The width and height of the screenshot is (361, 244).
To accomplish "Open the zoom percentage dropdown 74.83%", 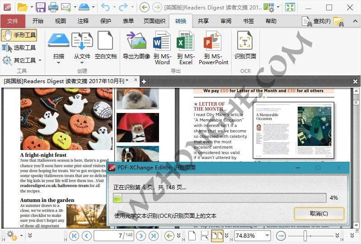I will point(267,235).
